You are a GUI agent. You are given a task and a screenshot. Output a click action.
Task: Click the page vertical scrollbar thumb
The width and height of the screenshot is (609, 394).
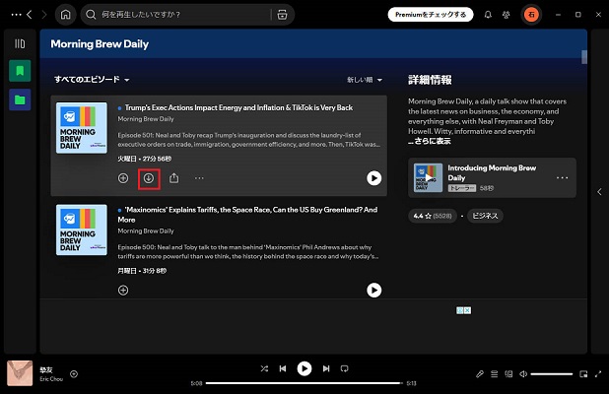point(584,57)
